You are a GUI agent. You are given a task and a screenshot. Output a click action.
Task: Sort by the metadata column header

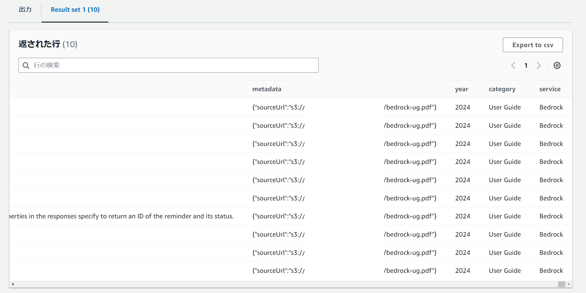(266, 89)
